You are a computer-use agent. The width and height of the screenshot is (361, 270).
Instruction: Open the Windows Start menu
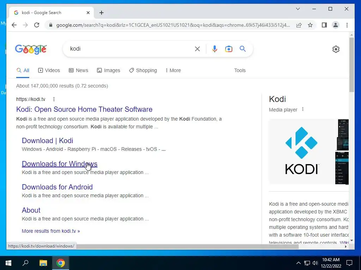(x=8, y=263)
